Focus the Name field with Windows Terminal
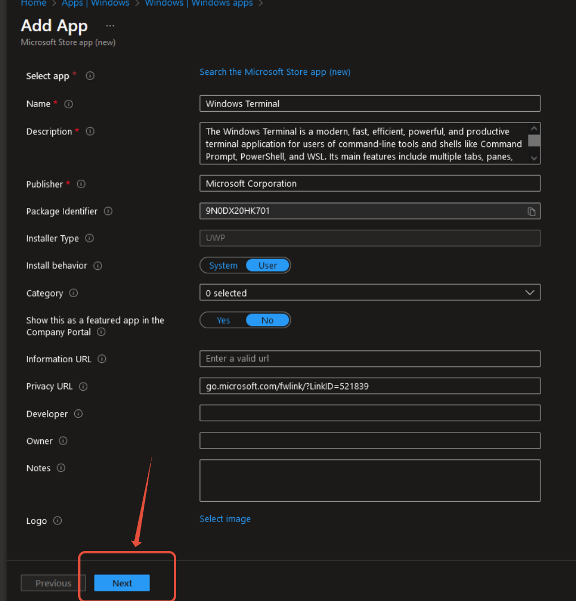 (370, 104)
